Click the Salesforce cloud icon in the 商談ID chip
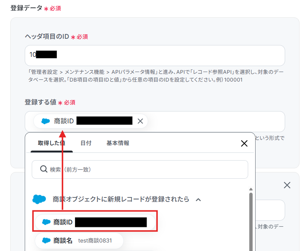 (x=45, y=121)
